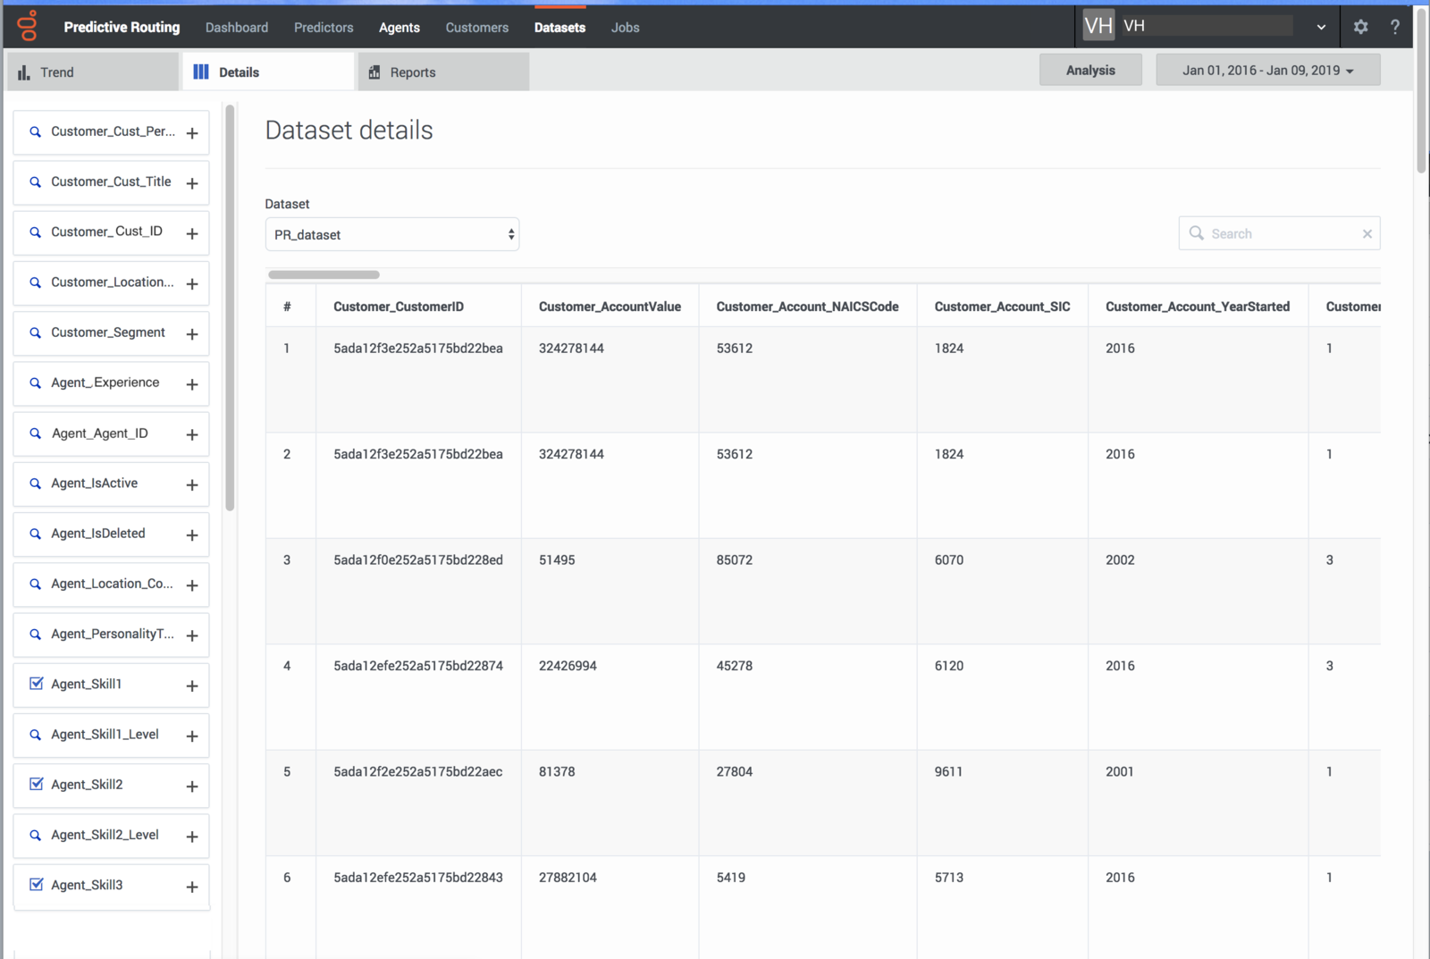This screenshot has width=1430, height=959.
Task: Switch to the Trend tab
Action: (x=92, y=72)
